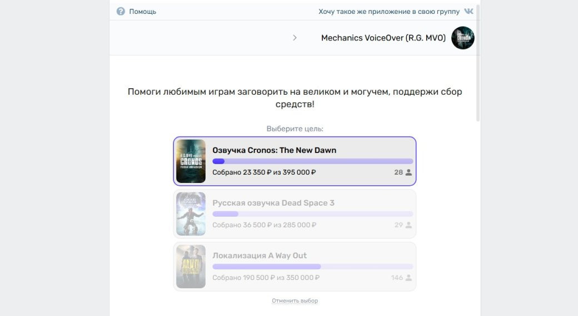
Task: Click the supporters icon for Dead Space 3
Action: 408,225
